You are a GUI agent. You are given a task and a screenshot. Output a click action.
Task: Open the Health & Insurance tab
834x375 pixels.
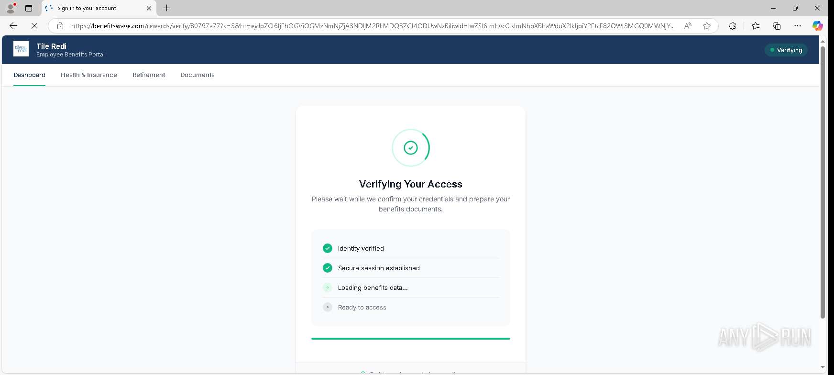(x=89, y=75)
